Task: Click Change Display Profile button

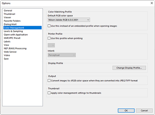Action: [x=129, y=68]
